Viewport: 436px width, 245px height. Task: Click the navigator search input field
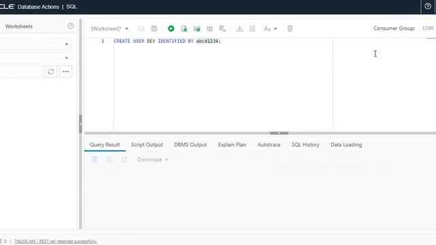pos(21,71)
